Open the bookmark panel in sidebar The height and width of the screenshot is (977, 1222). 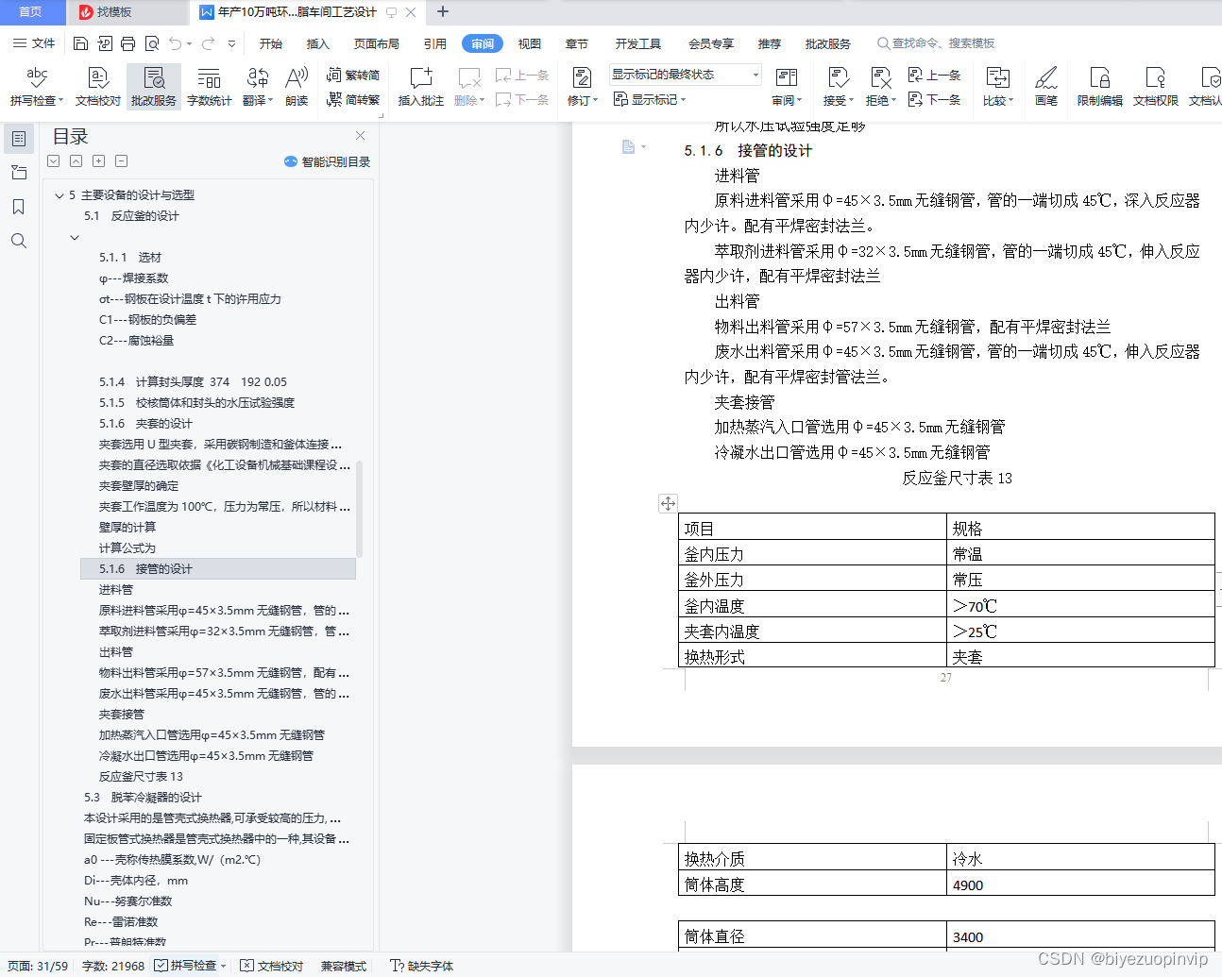tap(18, 207)
